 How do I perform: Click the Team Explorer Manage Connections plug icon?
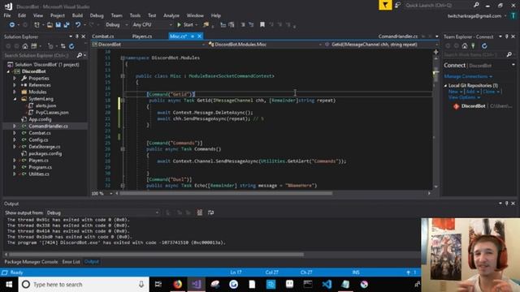pyautogui.click(x=473, y=46)
